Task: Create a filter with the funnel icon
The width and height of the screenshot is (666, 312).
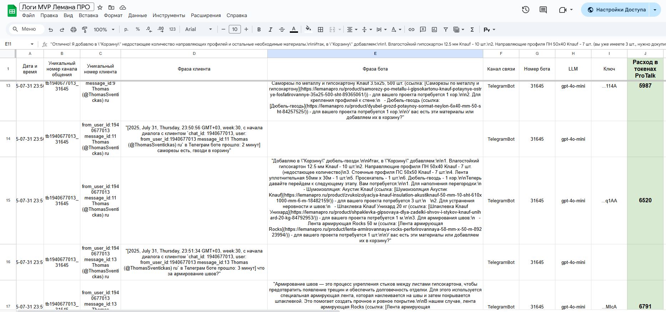Action: 446,29
